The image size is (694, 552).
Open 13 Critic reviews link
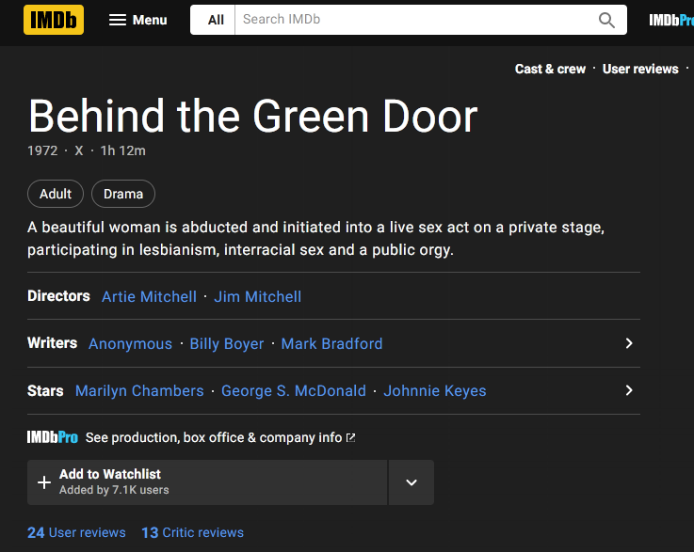coord(192,532)
